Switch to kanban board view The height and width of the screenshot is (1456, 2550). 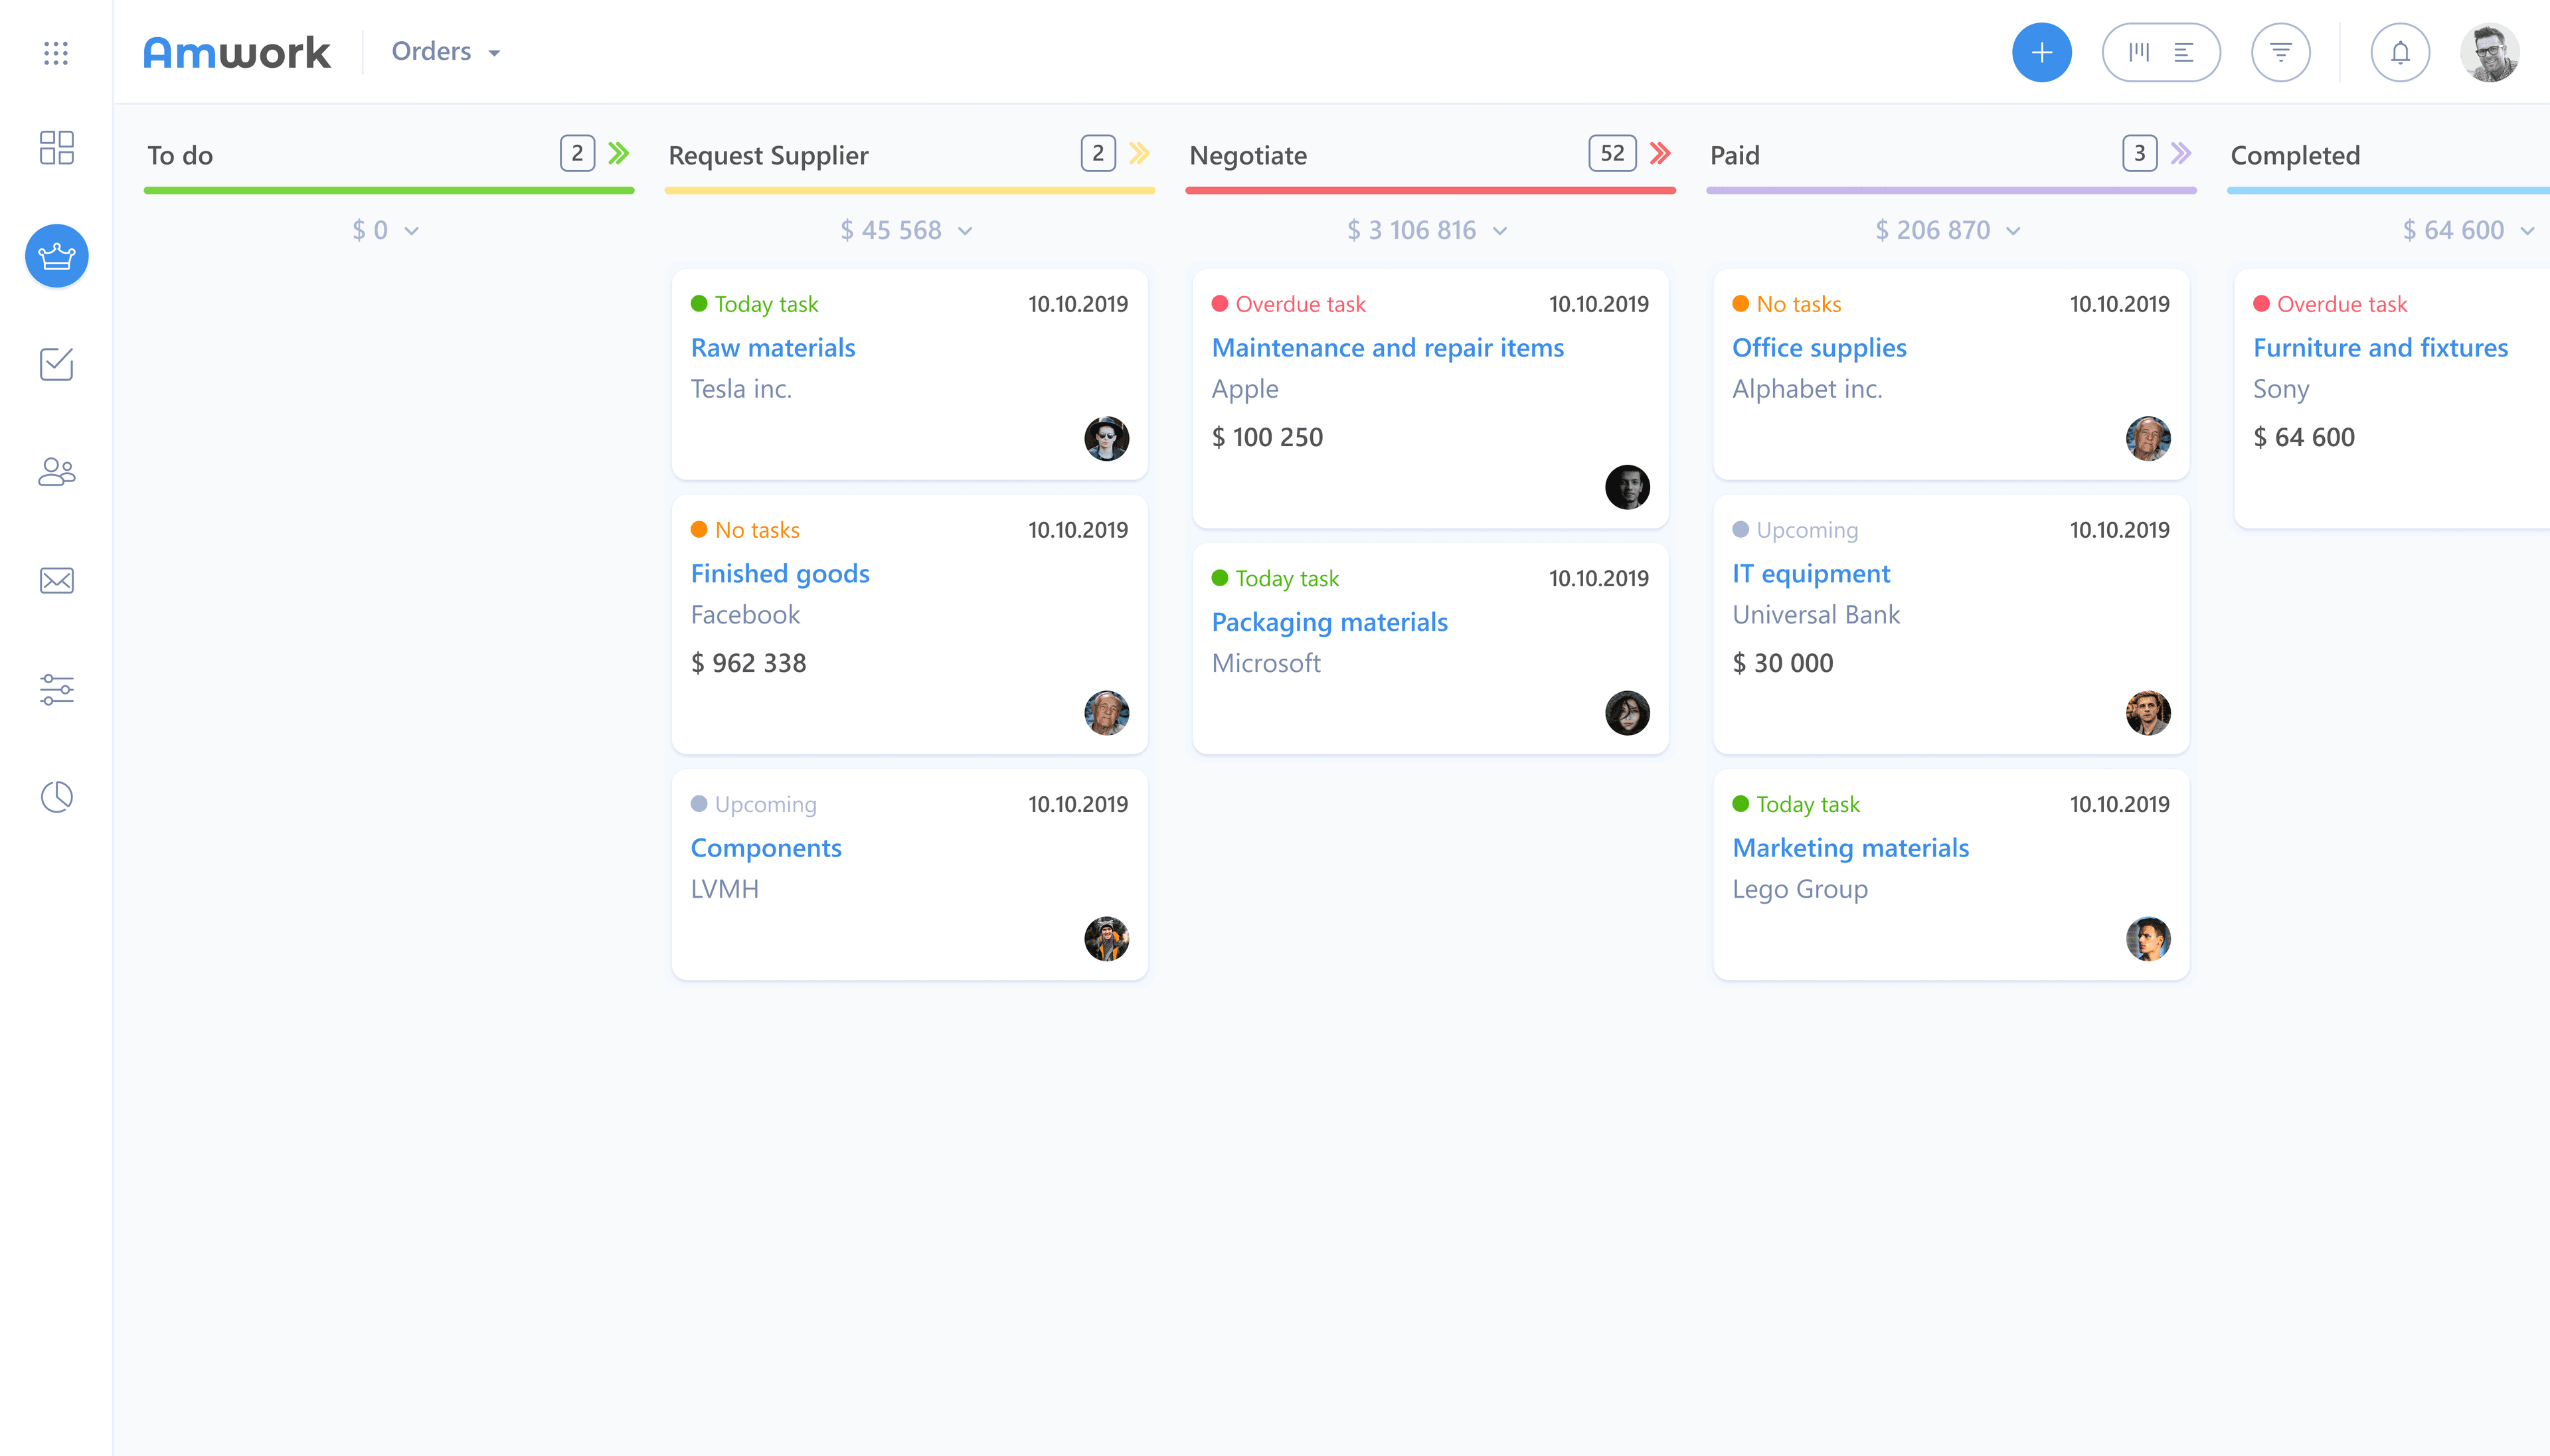2138,52
